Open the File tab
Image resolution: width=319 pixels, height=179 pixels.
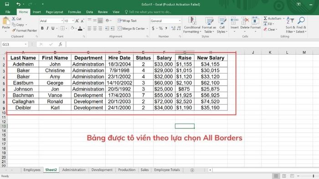[8, 12]
